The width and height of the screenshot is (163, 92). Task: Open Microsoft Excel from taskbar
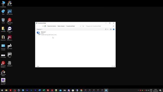point(44,90)
